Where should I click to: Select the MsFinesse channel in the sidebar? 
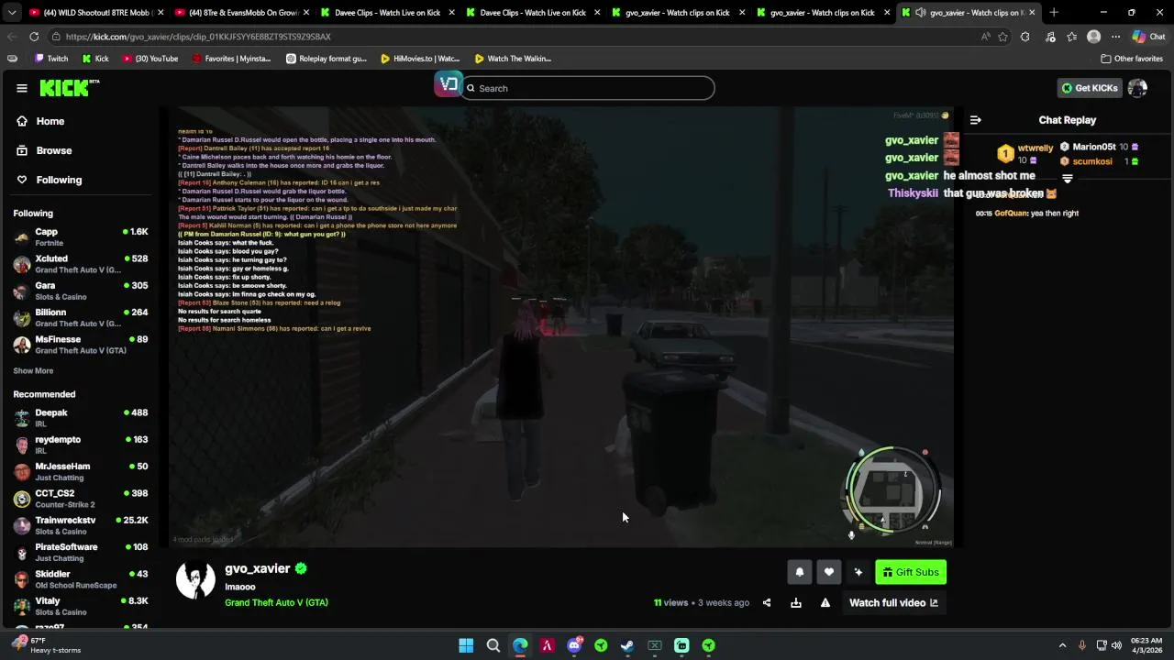81,345
